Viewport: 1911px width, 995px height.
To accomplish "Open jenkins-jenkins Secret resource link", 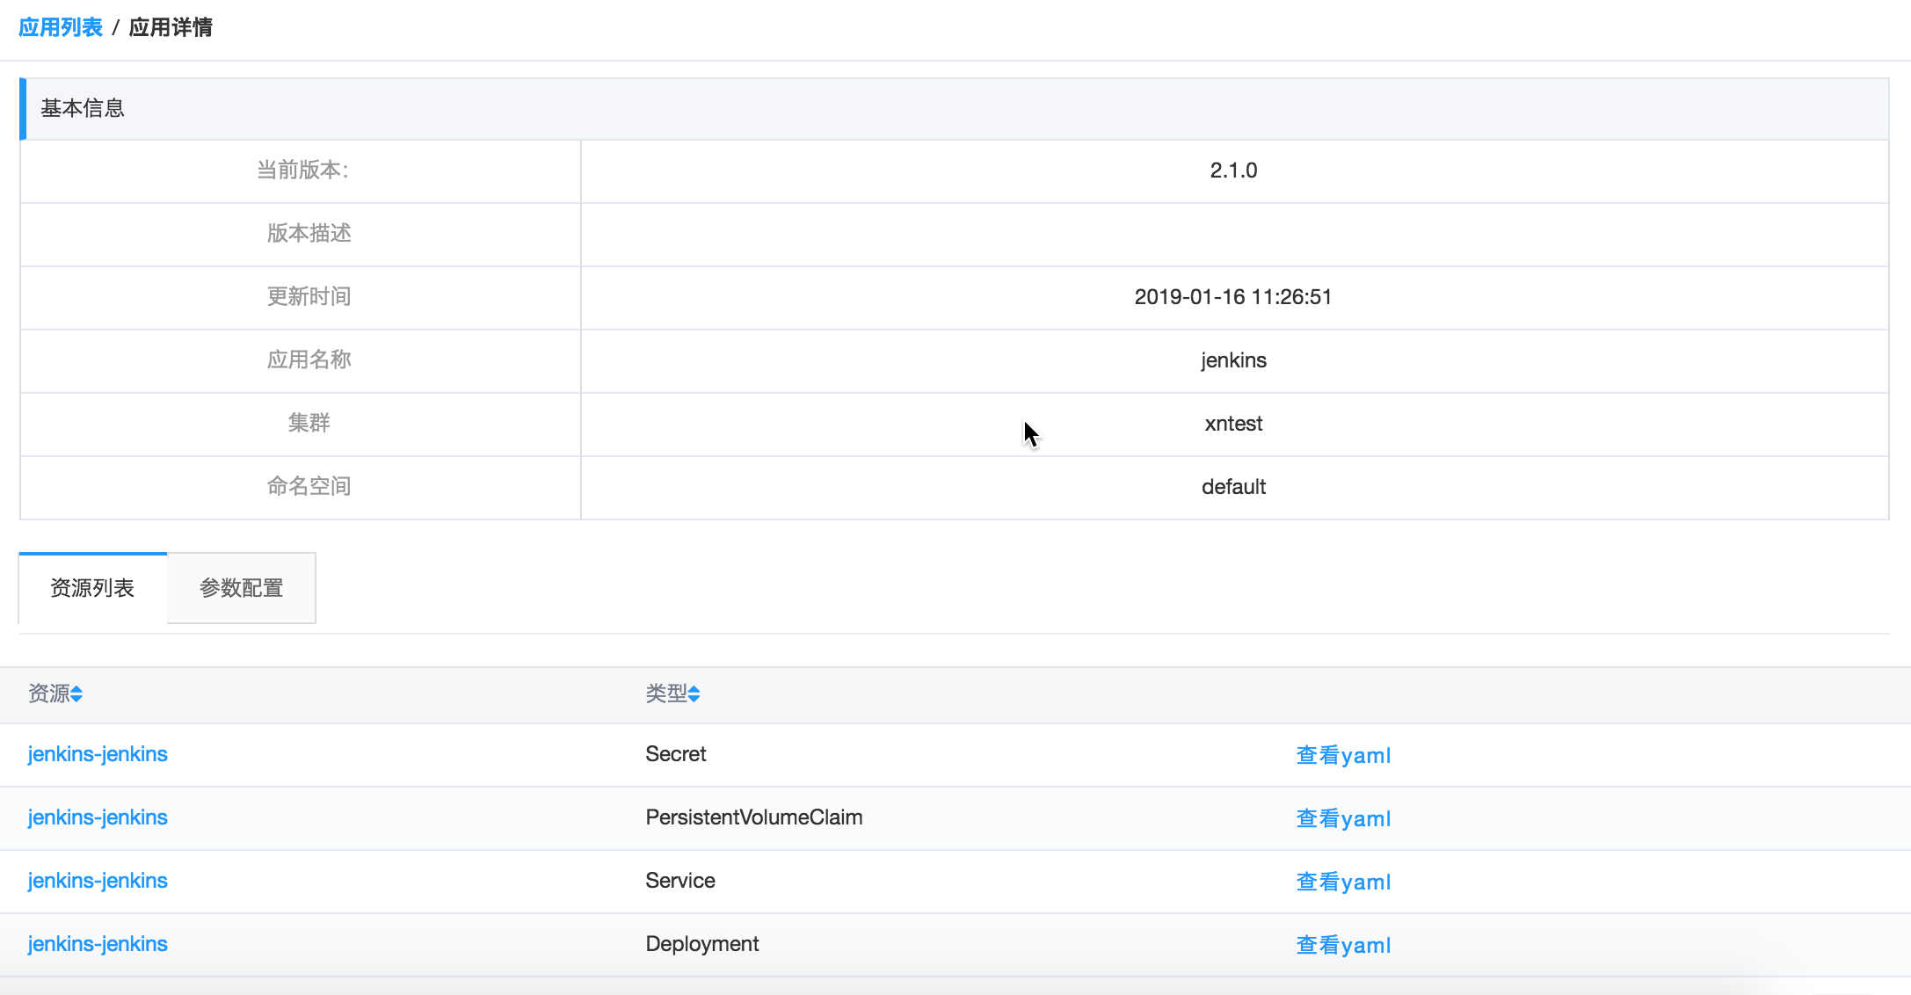I will click(98, 754).
